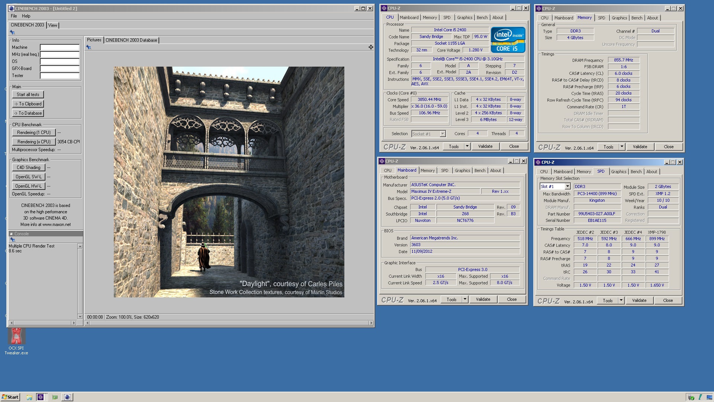
Task: Click the GFX-Board input field
Action: (x=60, y=68)
